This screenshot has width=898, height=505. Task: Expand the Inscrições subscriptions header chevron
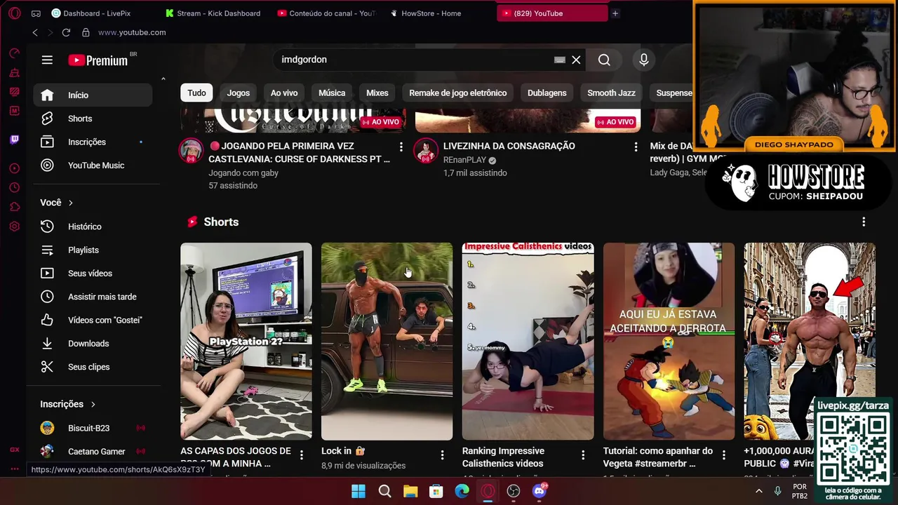pos(93,405)
